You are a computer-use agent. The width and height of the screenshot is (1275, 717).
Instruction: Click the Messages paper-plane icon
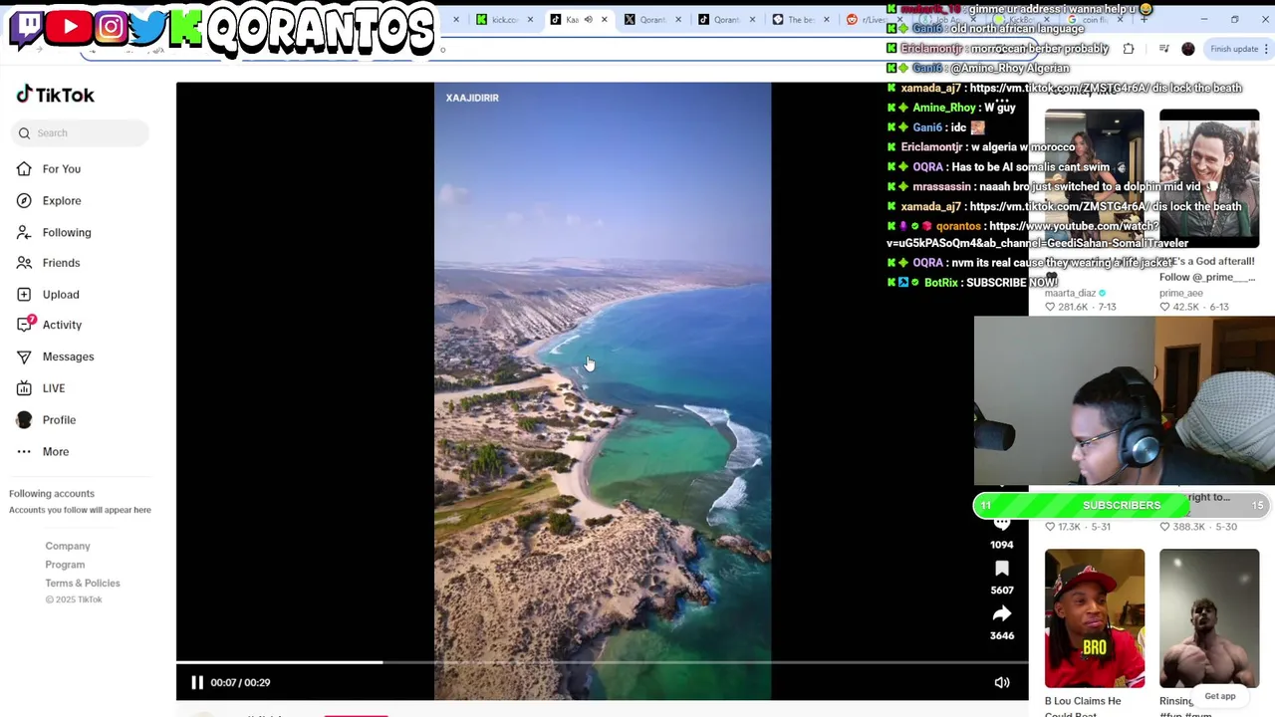tap(24, 357)
